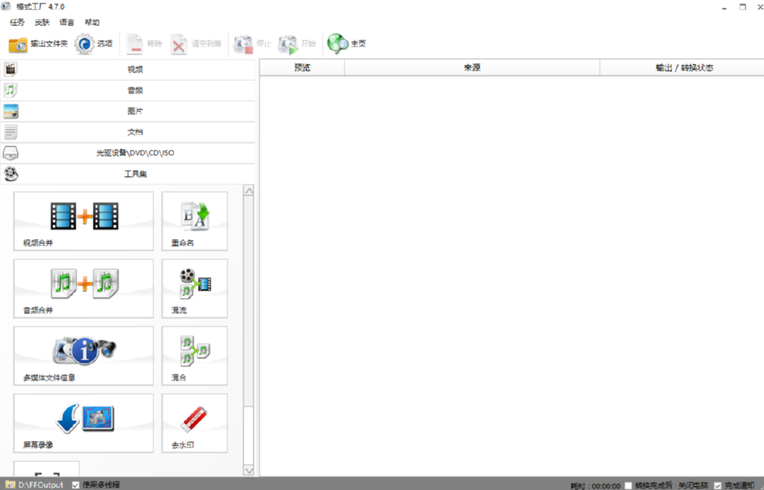This screenshot has width=764, height=490.
Task: Click the 预览 preview column header
Action: click(x=302, y=67)
